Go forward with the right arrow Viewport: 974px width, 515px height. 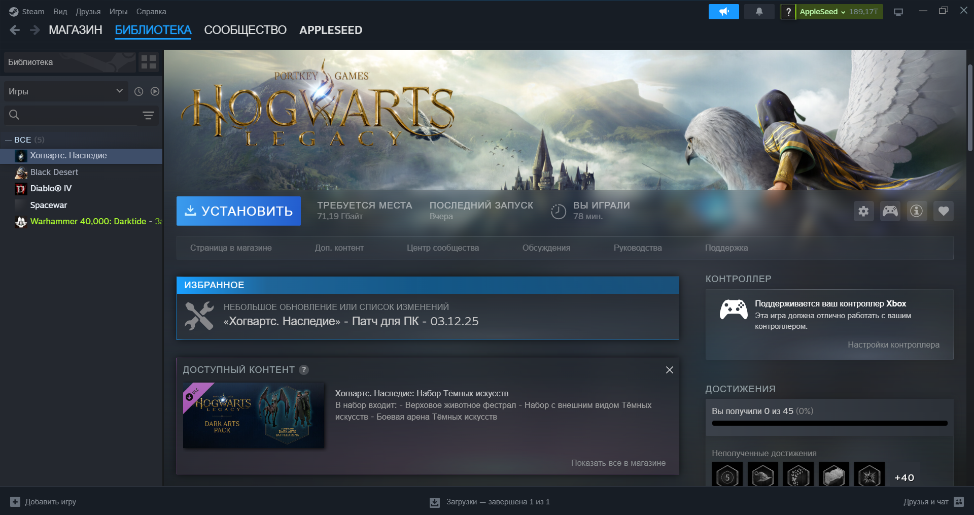(x=34, y=30)
